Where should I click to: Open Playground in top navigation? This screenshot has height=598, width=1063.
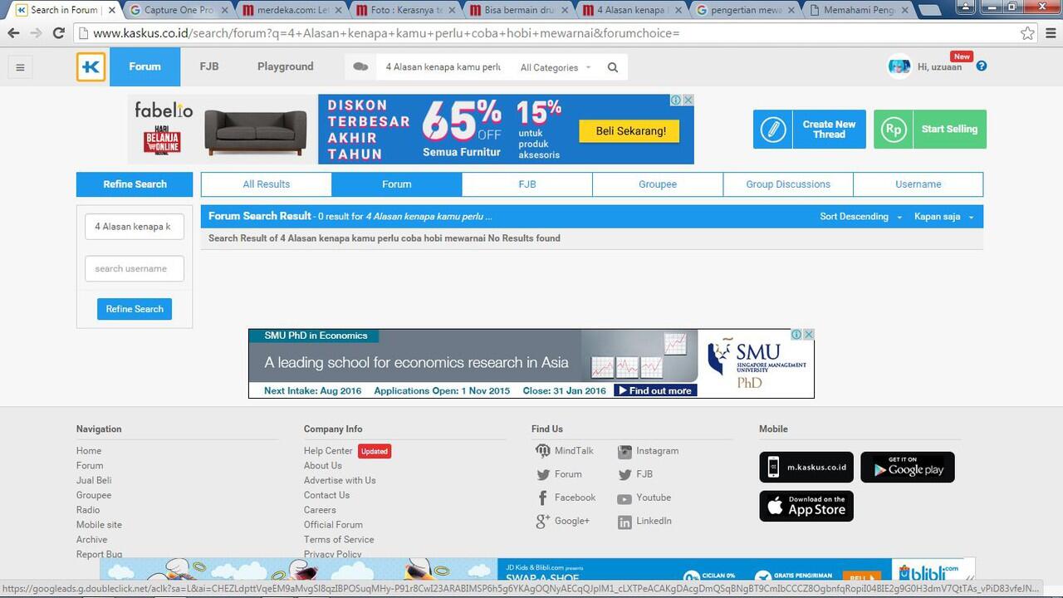coord(286,66)
